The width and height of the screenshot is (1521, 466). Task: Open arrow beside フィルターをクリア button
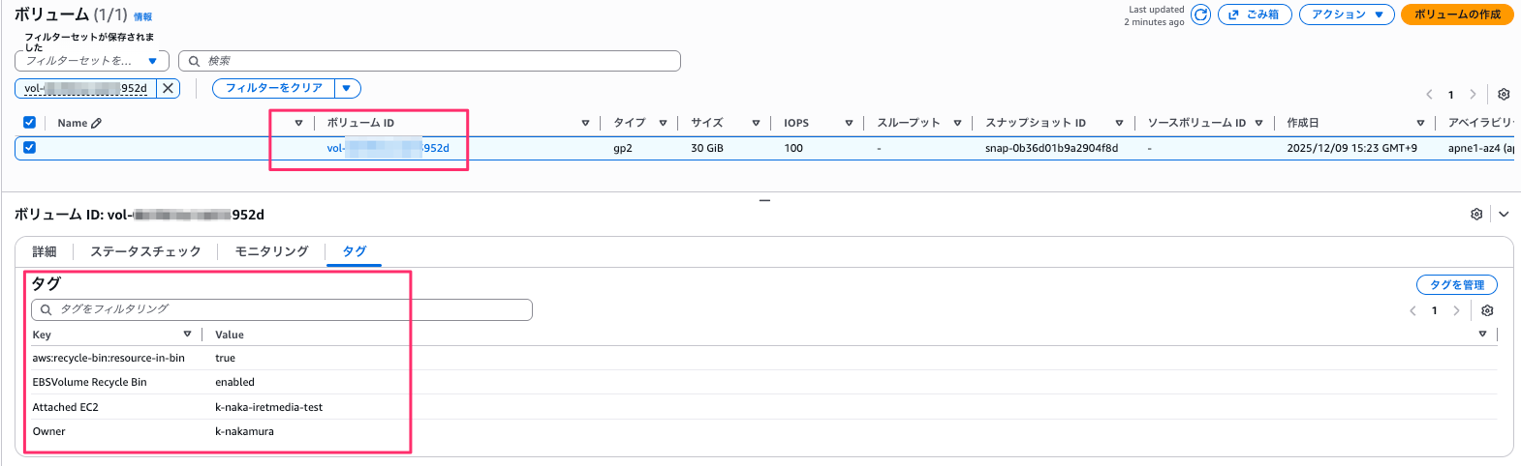[x=347, y=88]
